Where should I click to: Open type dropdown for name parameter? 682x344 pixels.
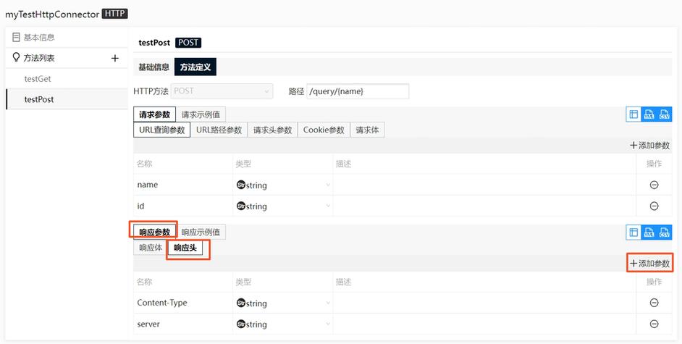coord(282,185)
